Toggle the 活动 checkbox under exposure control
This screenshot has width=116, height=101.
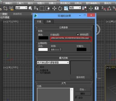[x=38, y=67]
